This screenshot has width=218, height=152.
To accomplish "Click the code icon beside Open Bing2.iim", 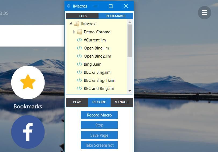I will pyautogui.click(x=79, y=56).
